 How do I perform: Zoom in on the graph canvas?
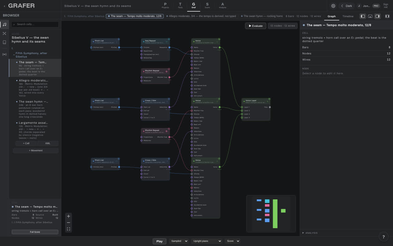click(x=68, y=216)
